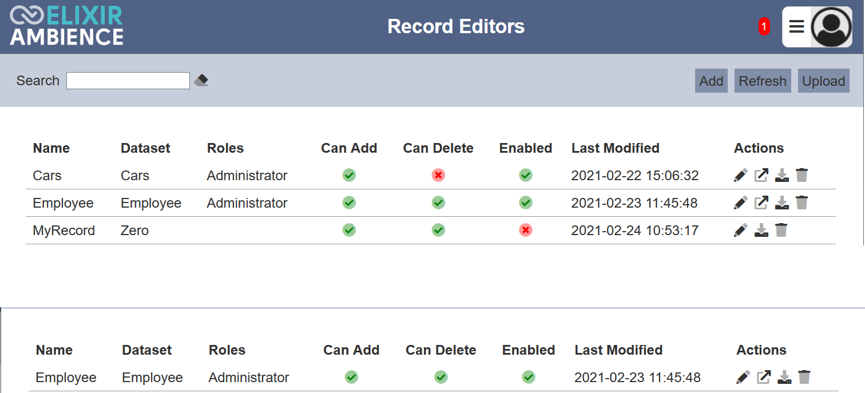Open the hamburger menu in the header
Image resolution: width=865 pixels, height=393 pixels.
[796, 26]
